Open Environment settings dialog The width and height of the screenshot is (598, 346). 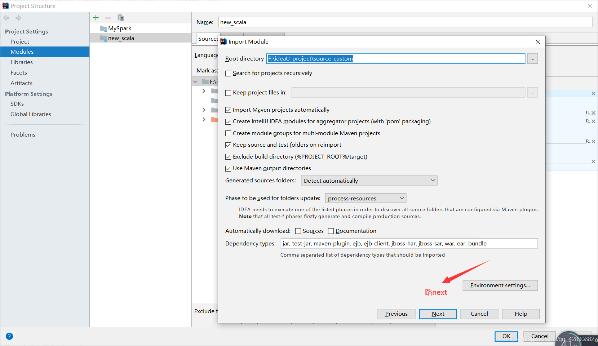click(x=500, y=285)
